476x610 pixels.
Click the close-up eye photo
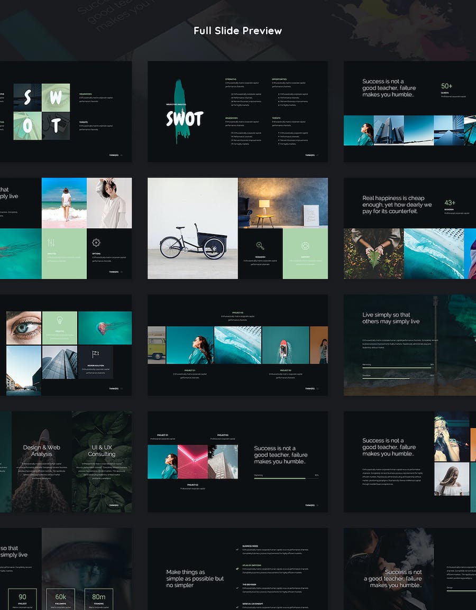click(x=24, y=328)
